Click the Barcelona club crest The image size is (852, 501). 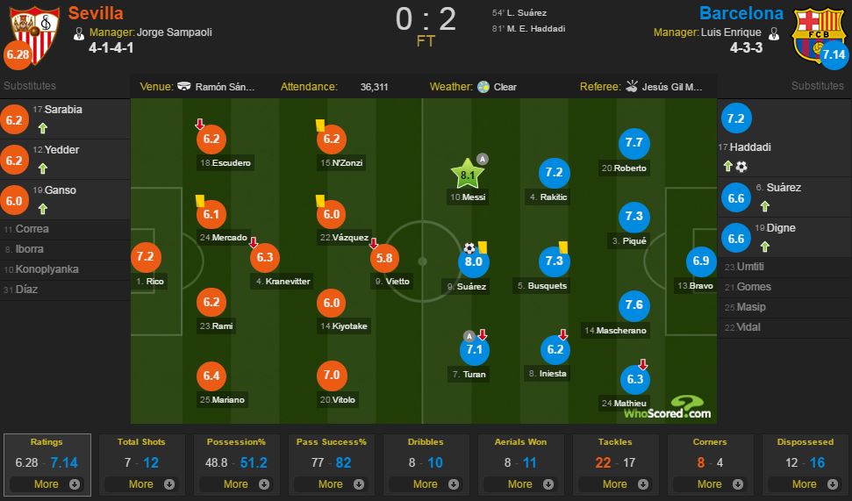(x=817, y=35)
